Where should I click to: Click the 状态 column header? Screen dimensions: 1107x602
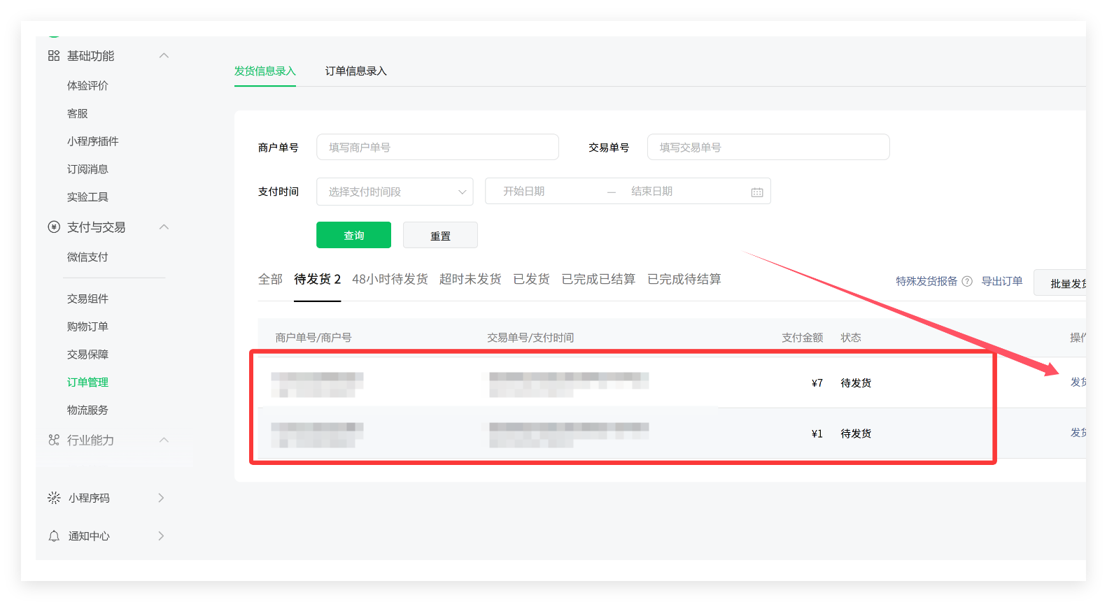click(x=851, y=338)
